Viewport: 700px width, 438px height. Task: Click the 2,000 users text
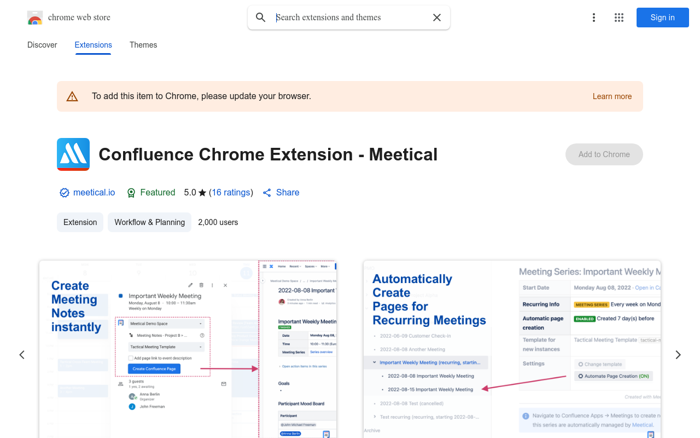point(218,222)
